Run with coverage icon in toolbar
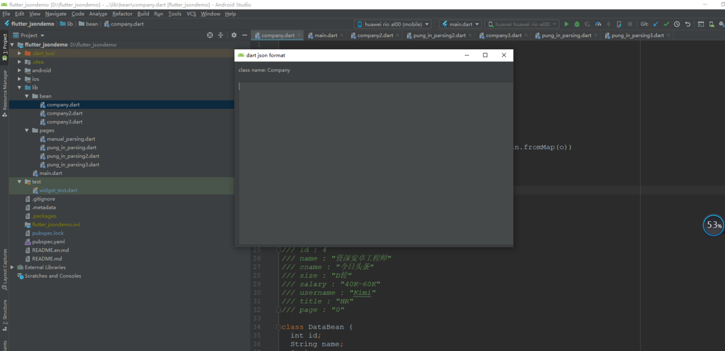 [588, 25]
